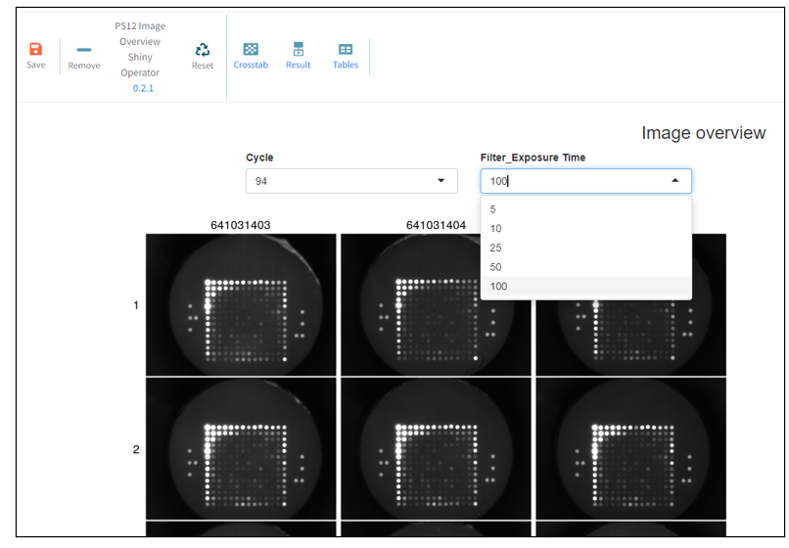Open the Cycle dropdown showing 94
Viewport: 789px width, 548px height.
point(351,181)
